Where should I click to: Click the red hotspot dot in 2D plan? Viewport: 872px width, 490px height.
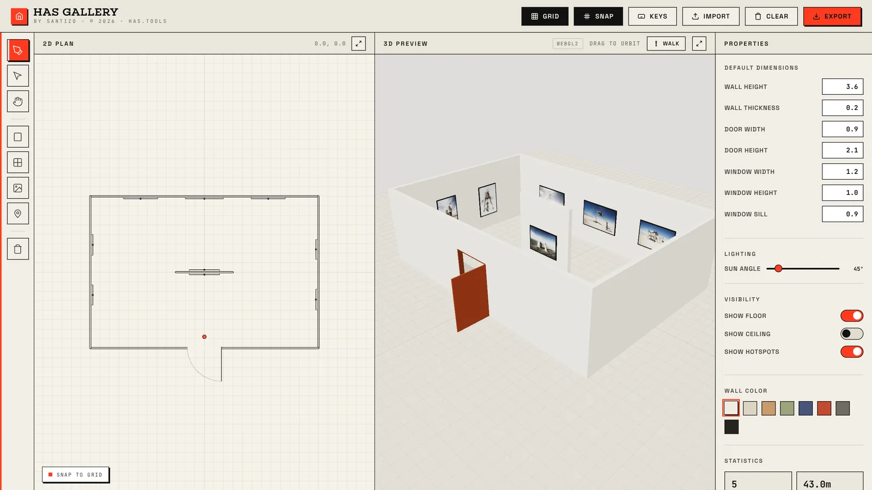click(x=204, y=336)
